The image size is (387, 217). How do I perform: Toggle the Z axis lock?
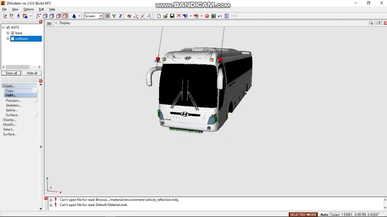tap(120, 16)
